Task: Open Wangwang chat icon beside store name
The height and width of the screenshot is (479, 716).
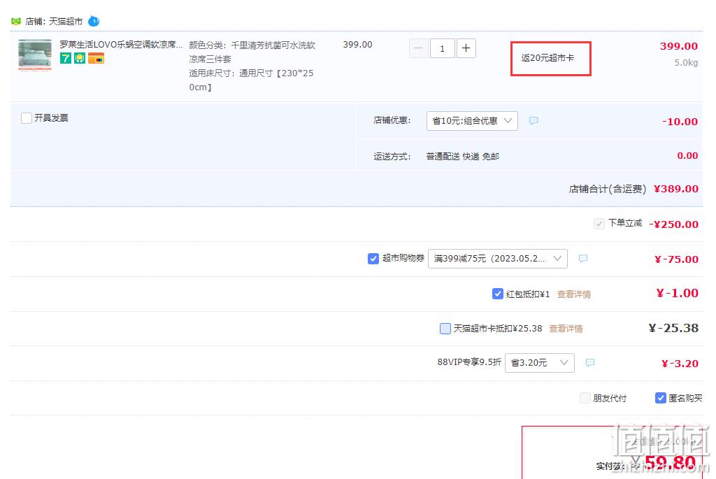Action: click(94, 21)
